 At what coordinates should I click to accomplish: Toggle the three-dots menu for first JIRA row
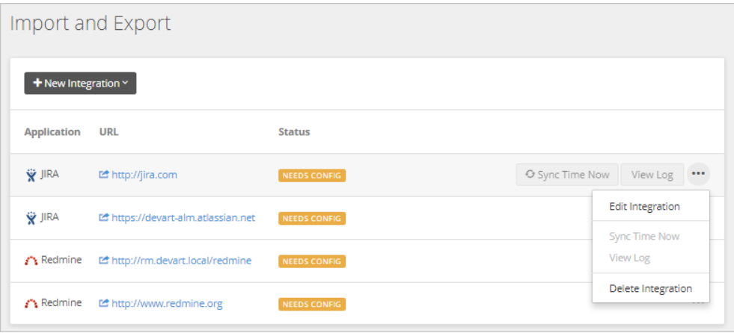point(698,174)
